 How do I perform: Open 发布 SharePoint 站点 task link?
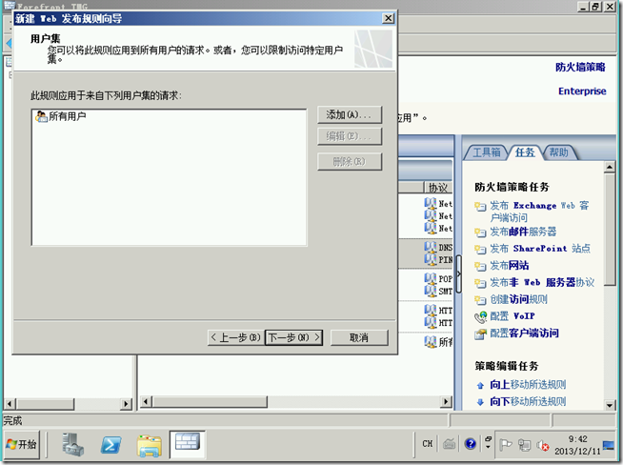click(540, 249)
